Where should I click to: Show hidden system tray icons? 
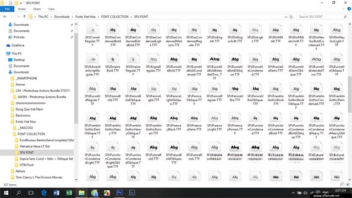coord(293,193)
